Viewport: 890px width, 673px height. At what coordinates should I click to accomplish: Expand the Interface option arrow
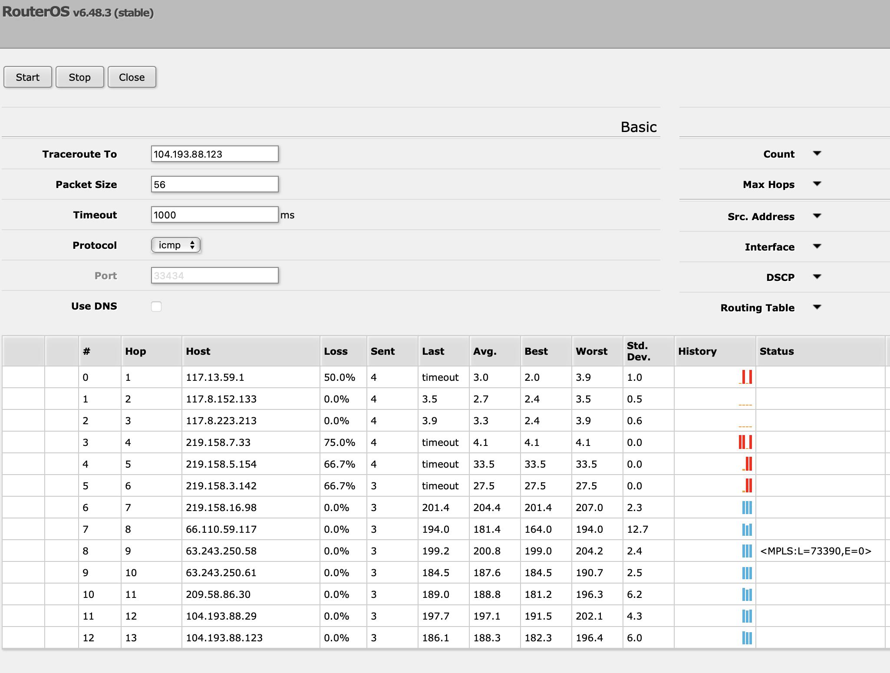coord(817,247)
